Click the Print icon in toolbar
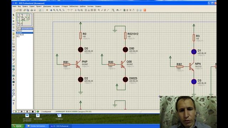228x128 pixels. pyautogui.click(x=32, y=10)
